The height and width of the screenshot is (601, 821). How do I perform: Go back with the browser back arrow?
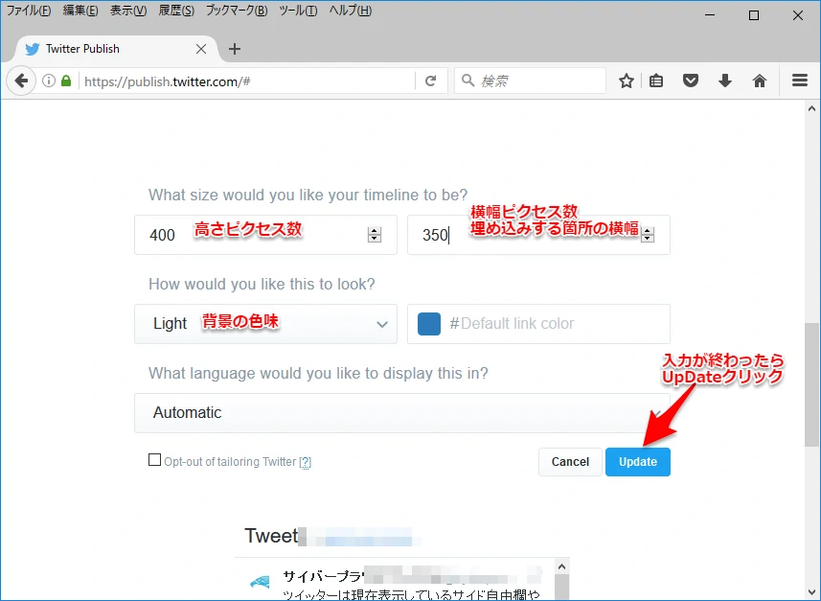pos(21,81)
